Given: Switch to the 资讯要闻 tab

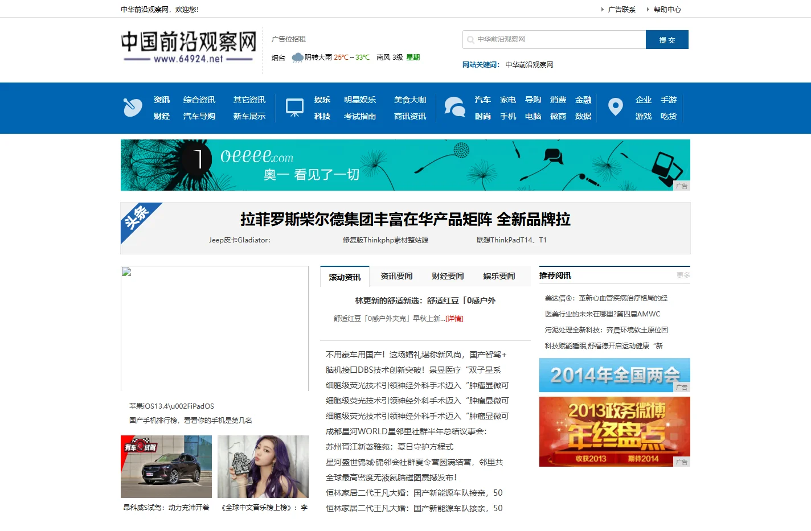Looking at the screenshot, I should pos(396,276).
